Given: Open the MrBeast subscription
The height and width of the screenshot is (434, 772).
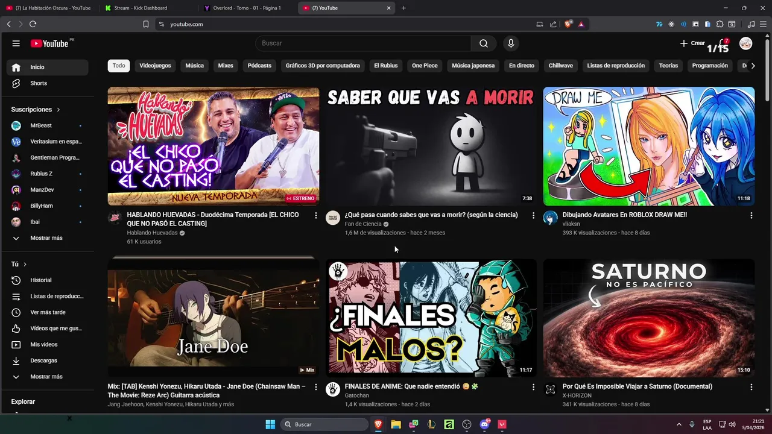Looking at the screenshot, I should click(48, 125).
